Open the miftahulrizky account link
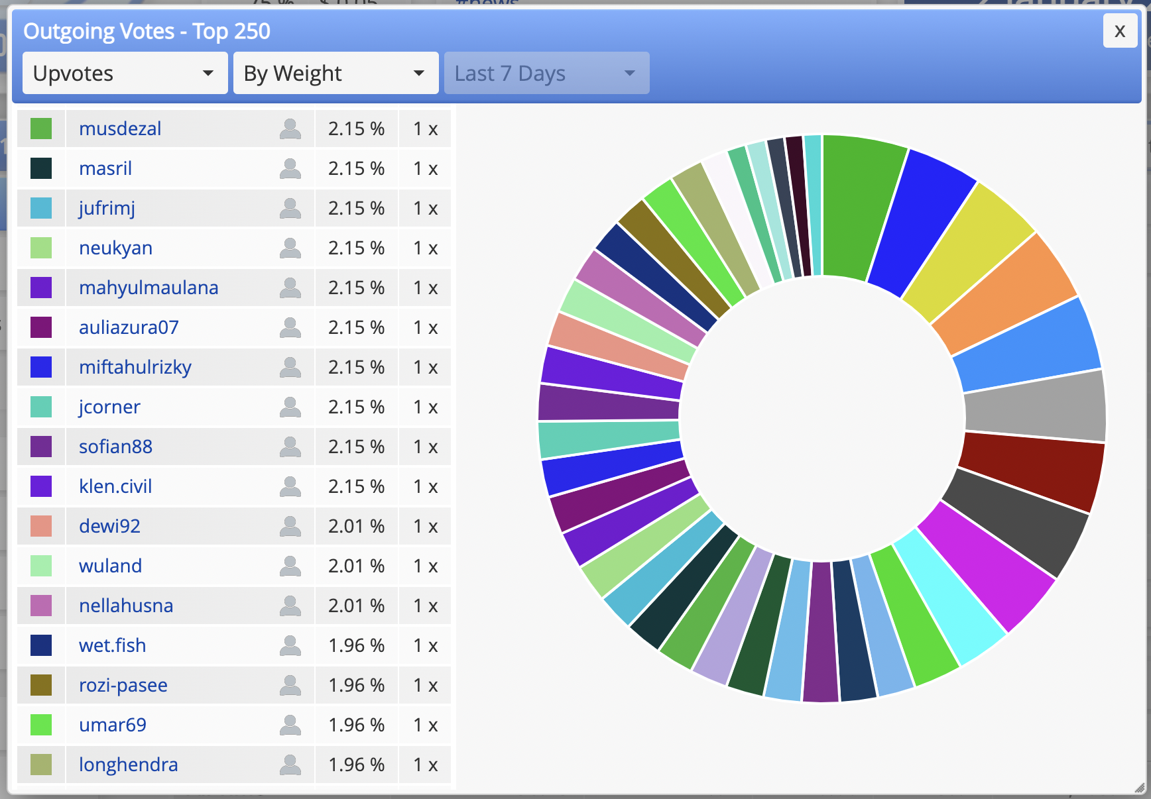 point(135,367)
